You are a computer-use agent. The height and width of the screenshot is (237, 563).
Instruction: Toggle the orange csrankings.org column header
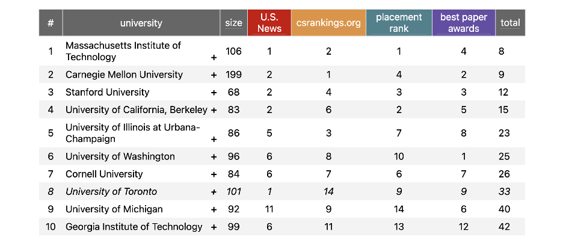[328, 23]
